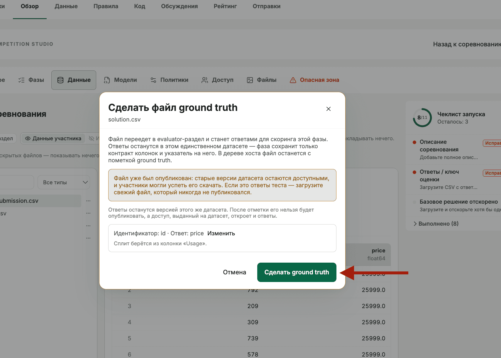Click the Фазы list icon
The width and height of the screenshot is (501, 358).
coord(21,80)
